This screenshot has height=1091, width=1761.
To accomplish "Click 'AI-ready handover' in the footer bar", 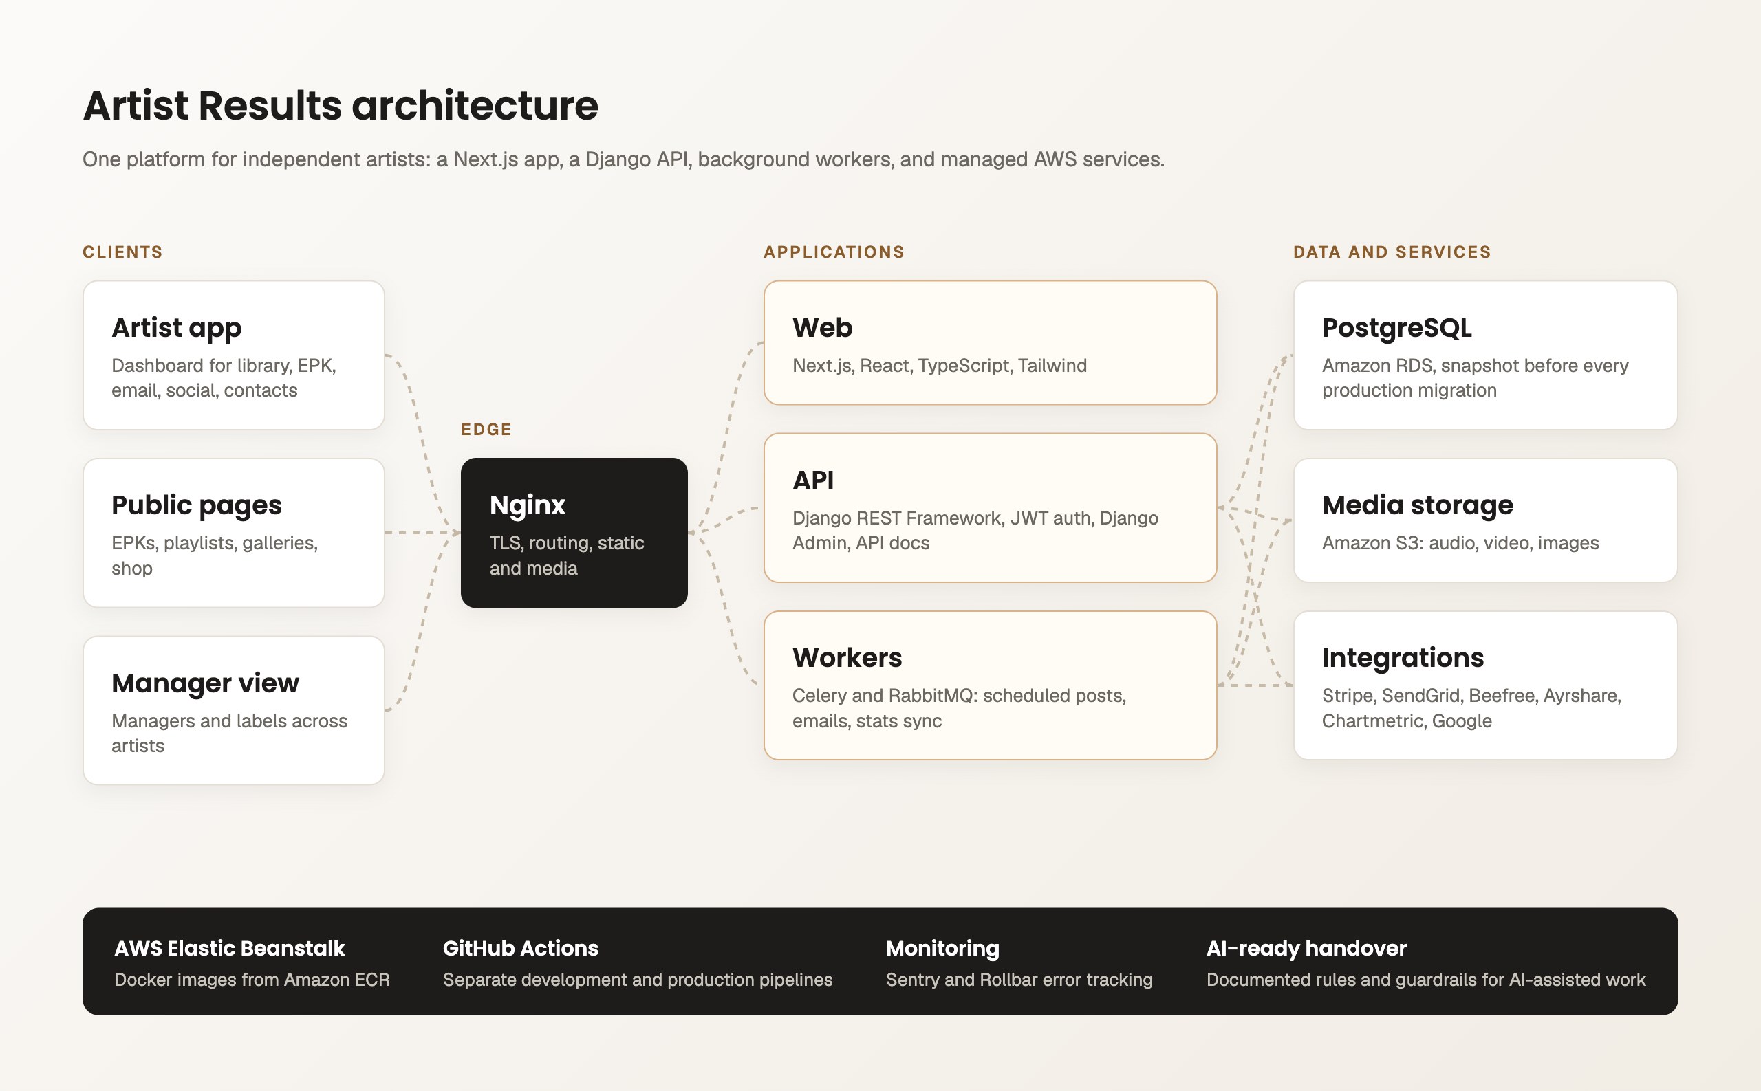I will (1306, 947).
